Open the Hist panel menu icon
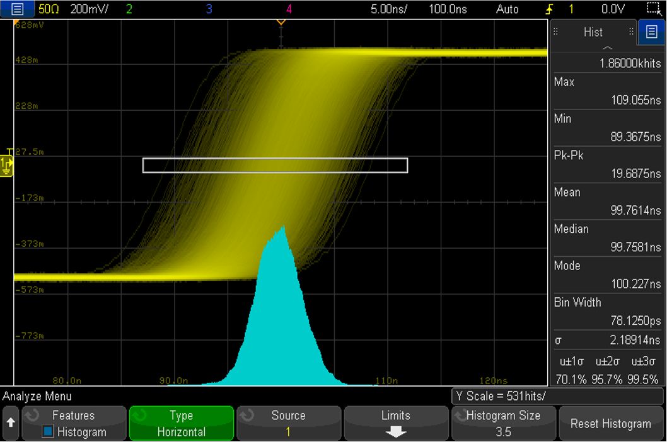Screen dimensions: 667x442 pos(653,32)
